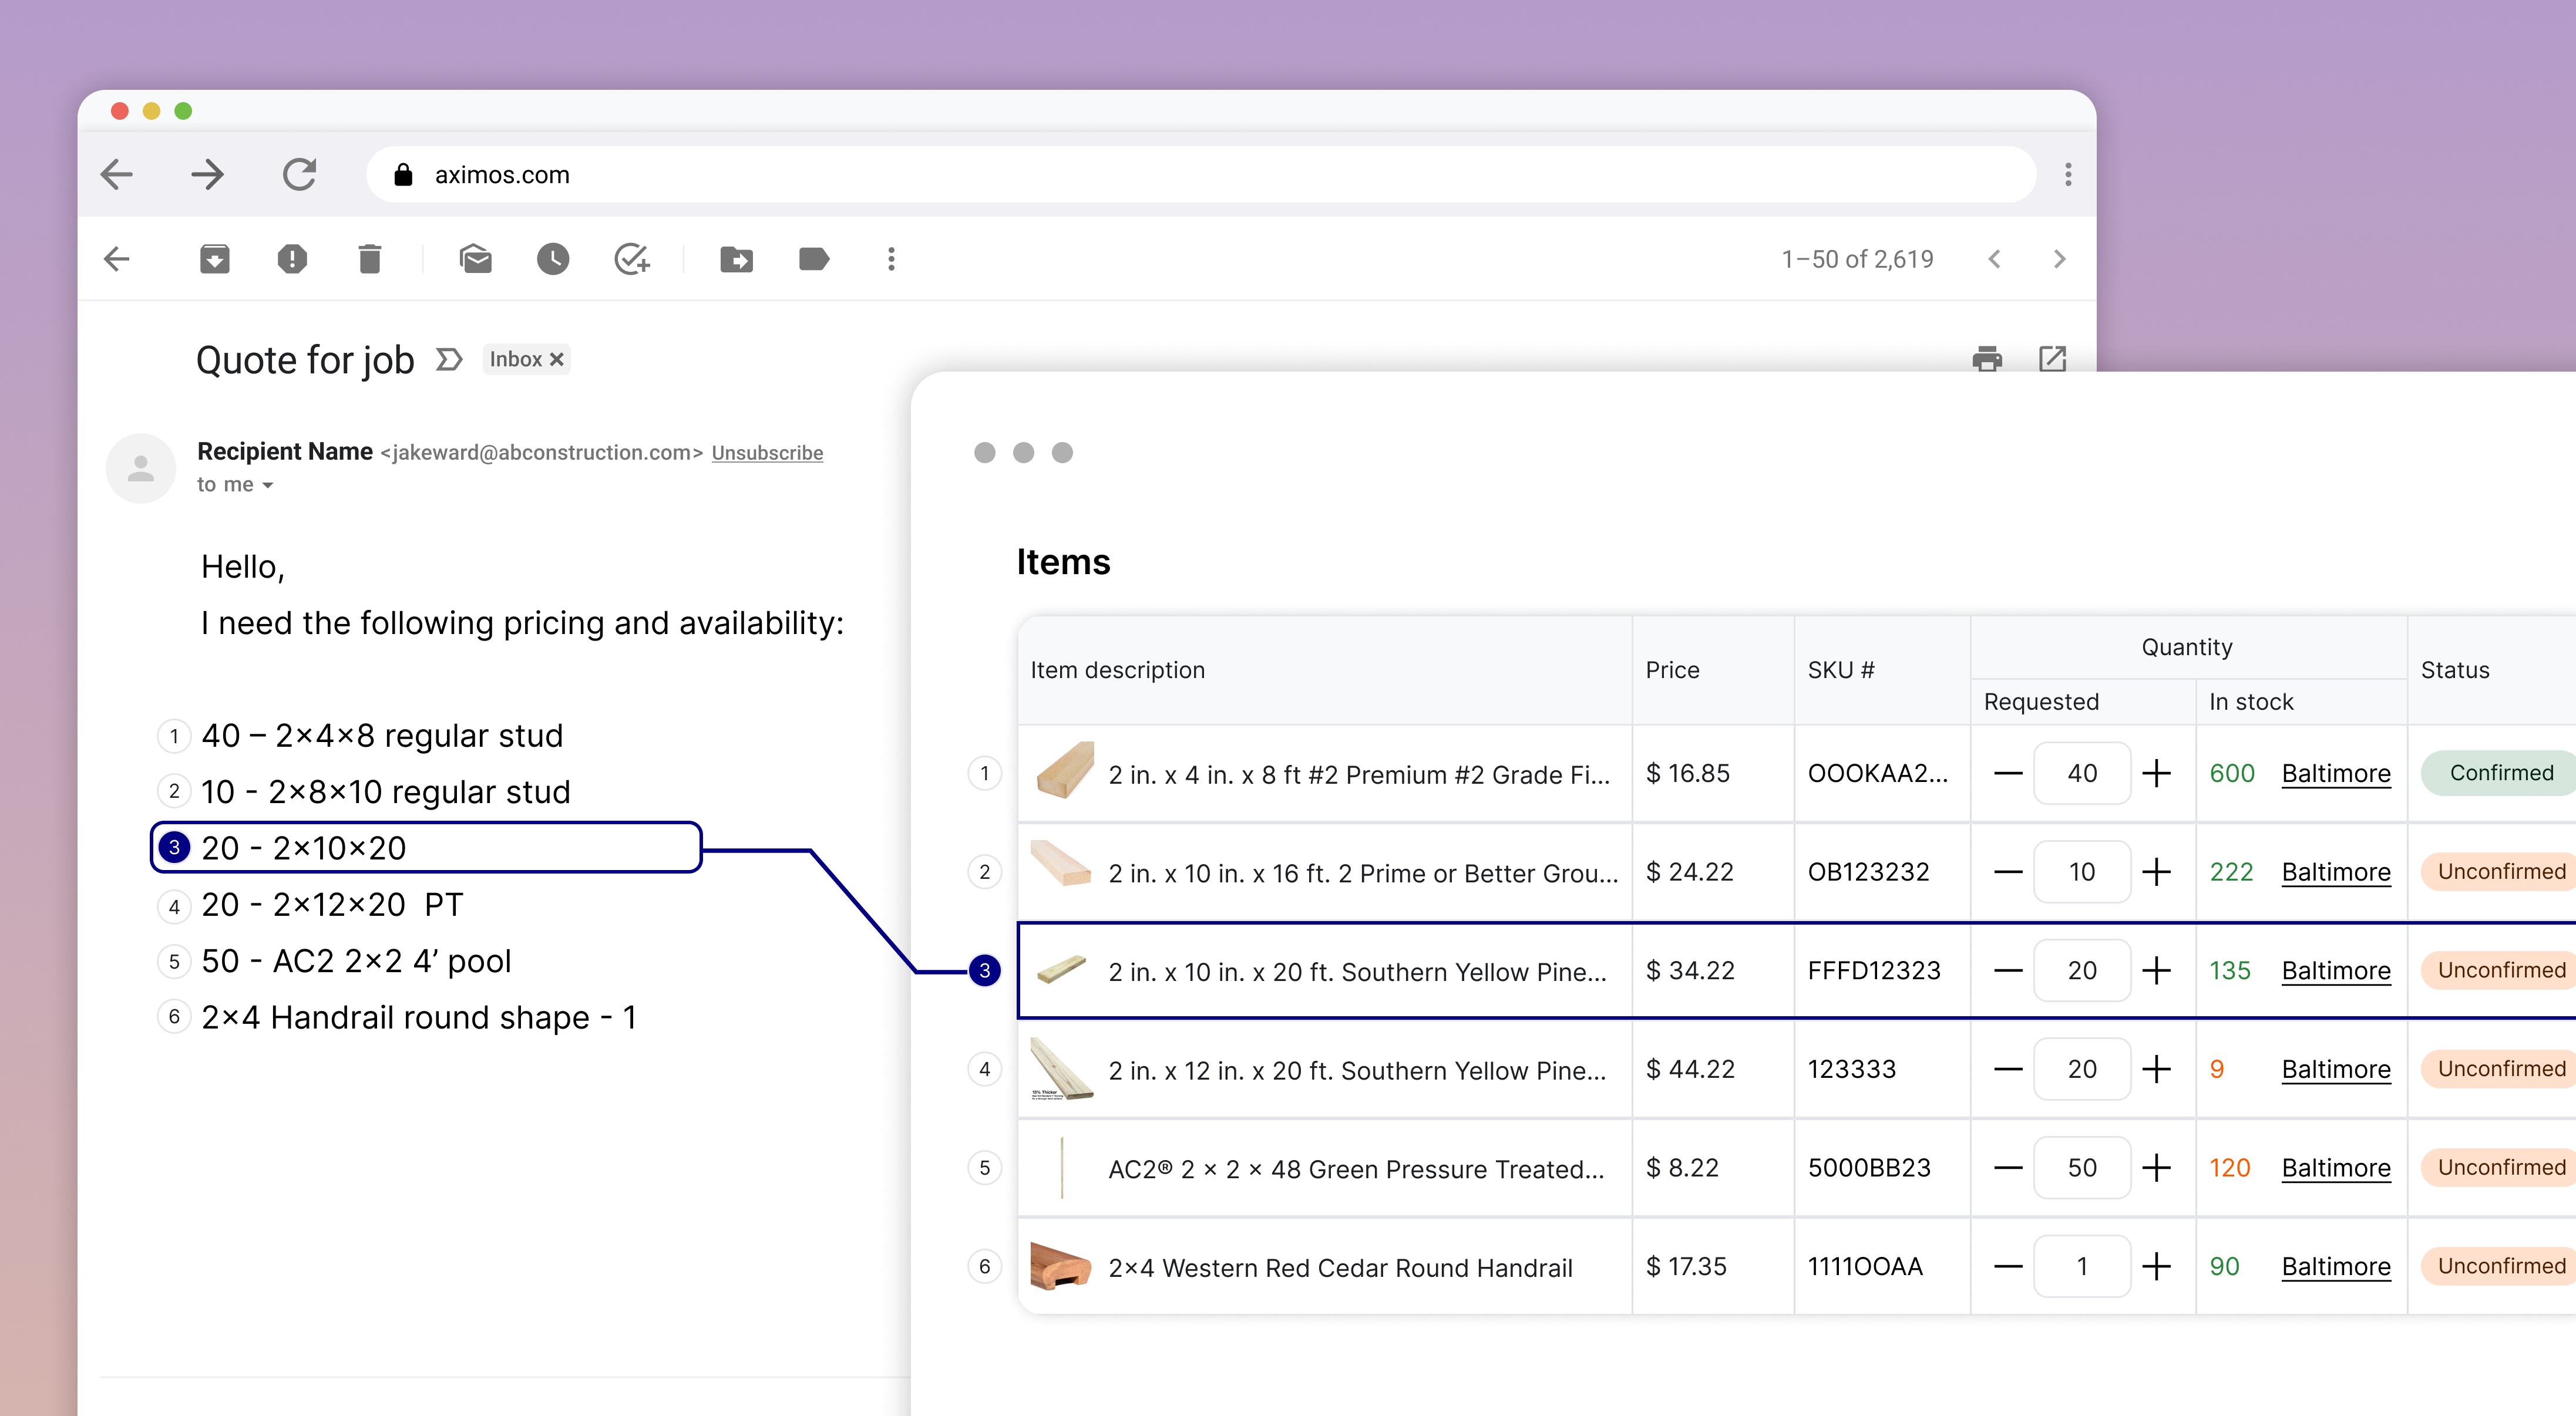Remove the Inbox label with its X
2576x1416 pixels.
(557, 360)
